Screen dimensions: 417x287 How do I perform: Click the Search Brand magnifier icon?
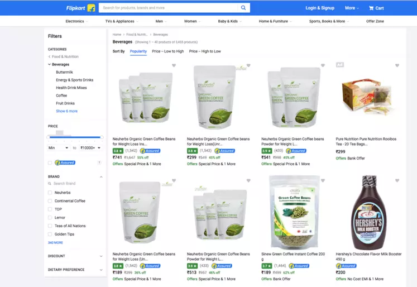(x=50, y=184)
